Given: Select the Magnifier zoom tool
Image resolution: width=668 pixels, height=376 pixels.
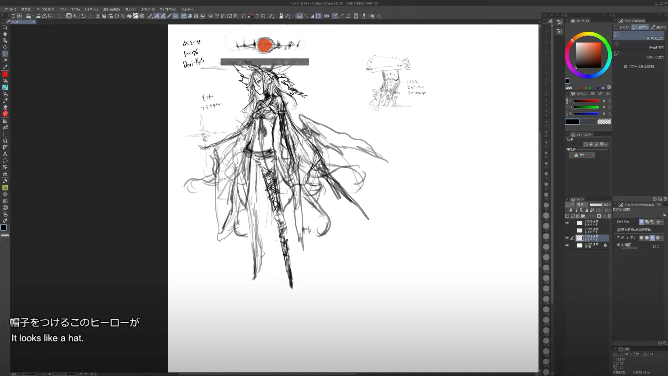Looking at the screenshot, I should tap(5, 27).
